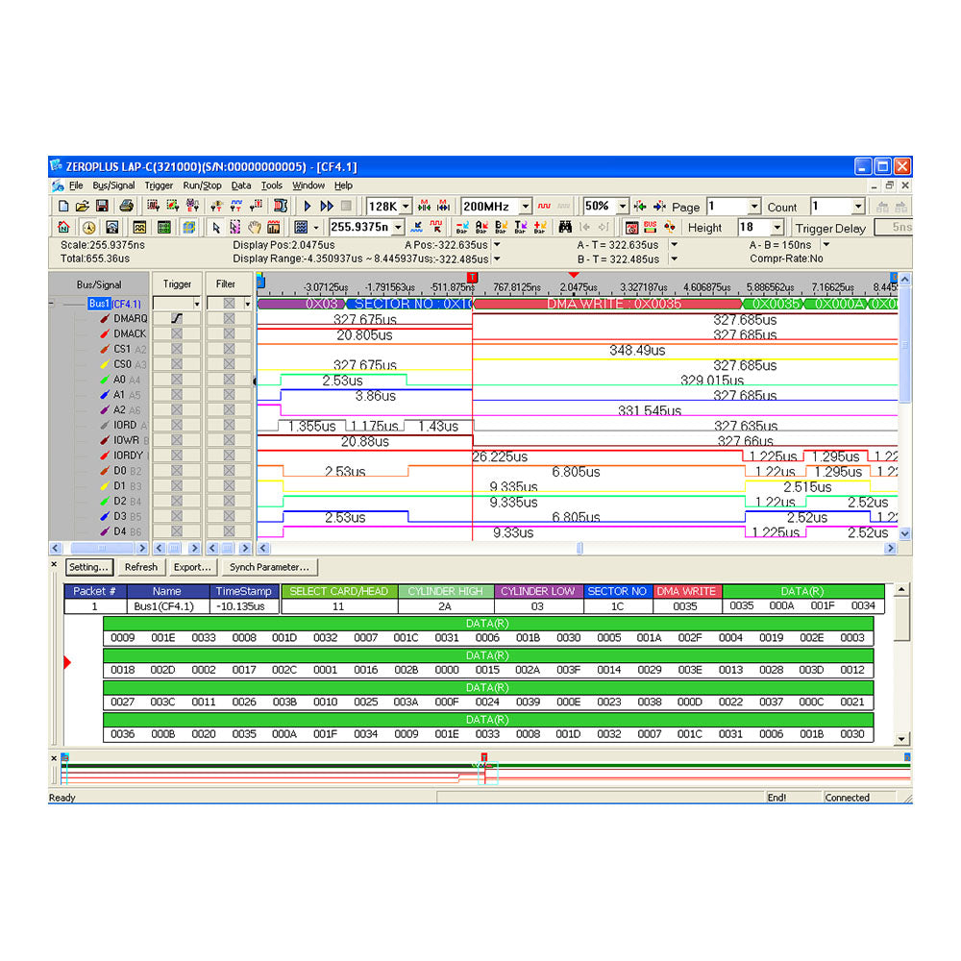961x961 pixels.
Task: Select the Repetitive Run double-arrow icon
Action: click(327, 206)
